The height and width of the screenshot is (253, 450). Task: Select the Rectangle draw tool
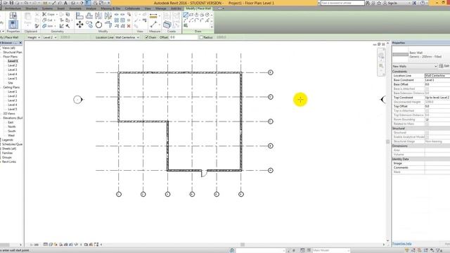(x=191, y=15)
